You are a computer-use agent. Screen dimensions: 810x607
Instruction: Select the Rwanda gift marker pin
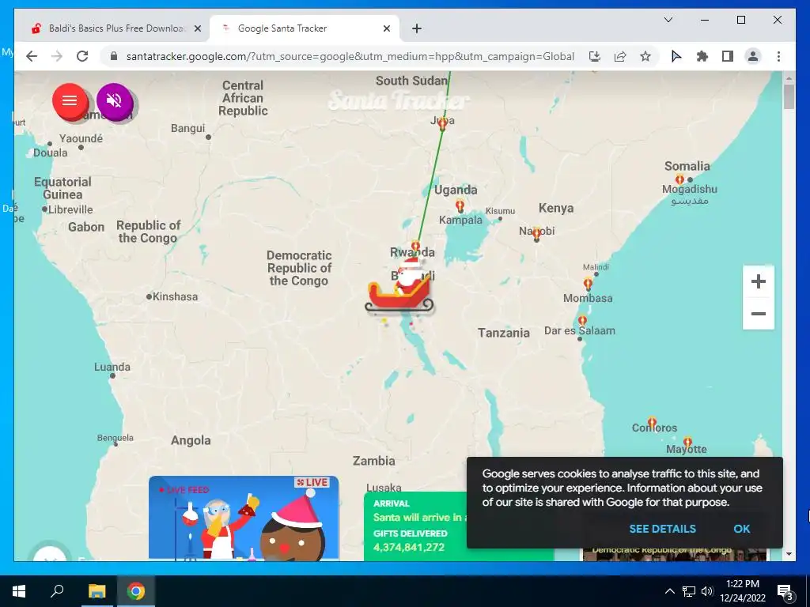click(x=416, y=247)
